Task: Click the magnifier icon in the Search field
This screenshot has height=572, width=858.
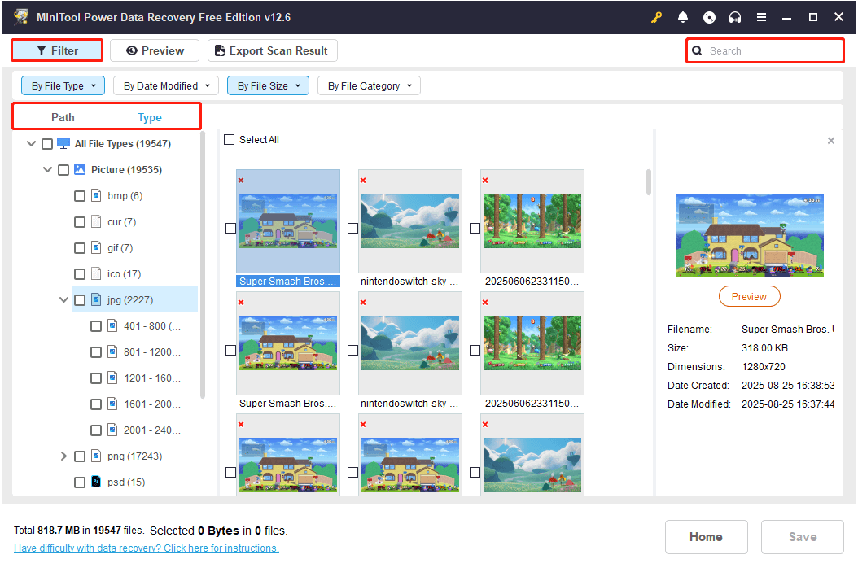Action: coord(698,50)
